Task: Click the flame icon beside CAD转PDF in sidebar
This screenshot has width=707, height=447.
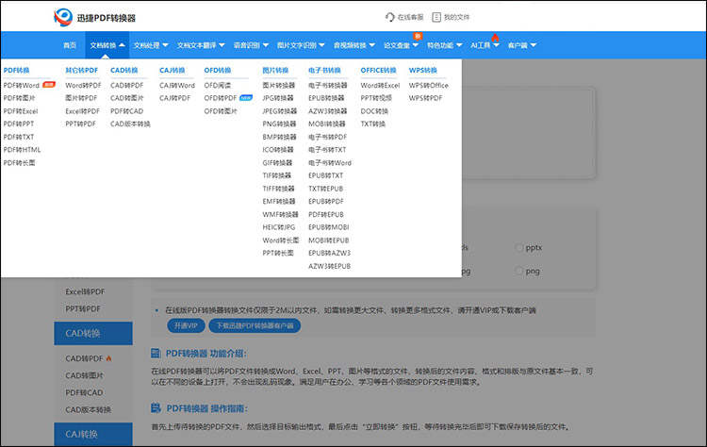Action: 108,358
